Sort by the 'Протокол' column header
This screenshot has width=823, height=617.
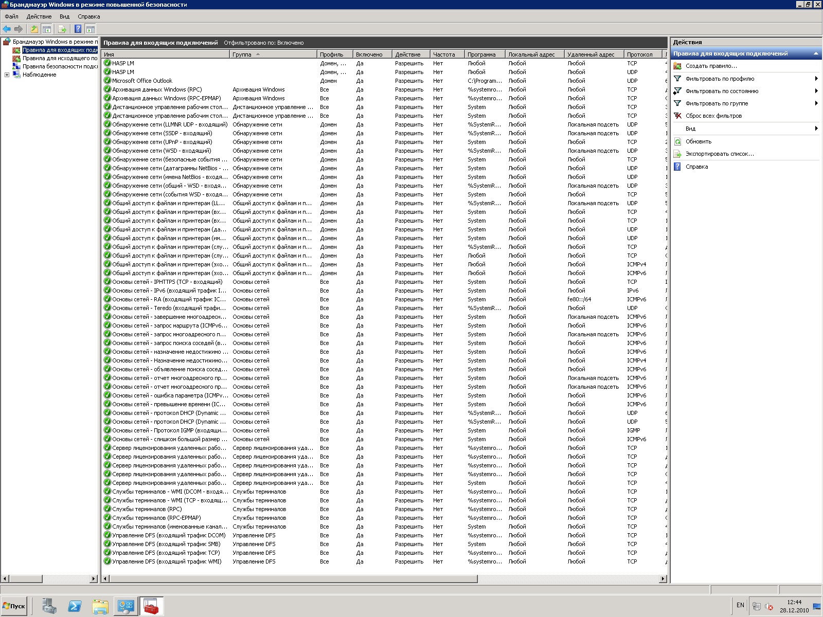(x=643, y=55)
